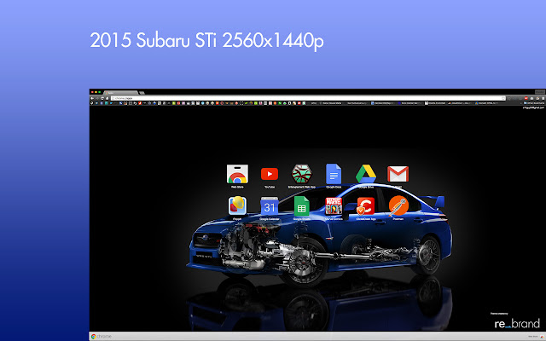Screen dimensions: 546x341
Task: Open the Entanglement Web App hexagon icon
Action: click(x=301, y=174)
